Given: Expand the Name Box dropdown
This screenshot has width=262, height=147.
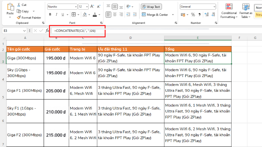Looking at the screenshot, I should tap(24, 31).
